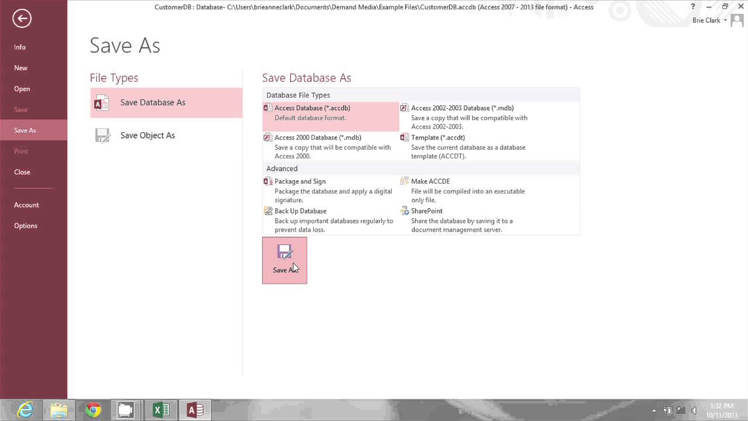Open the battery status tray icon
Viewport: 748px width, 421px height.
pos(668,410)
